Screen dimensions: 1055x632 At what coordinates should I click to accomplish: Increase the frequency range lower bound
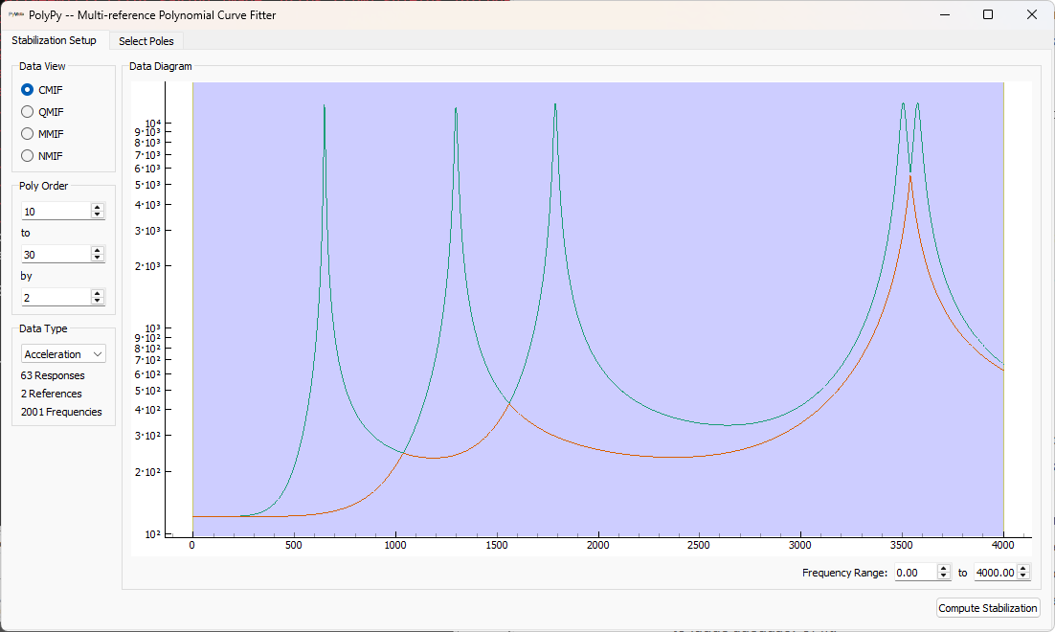tap(943, 569)
